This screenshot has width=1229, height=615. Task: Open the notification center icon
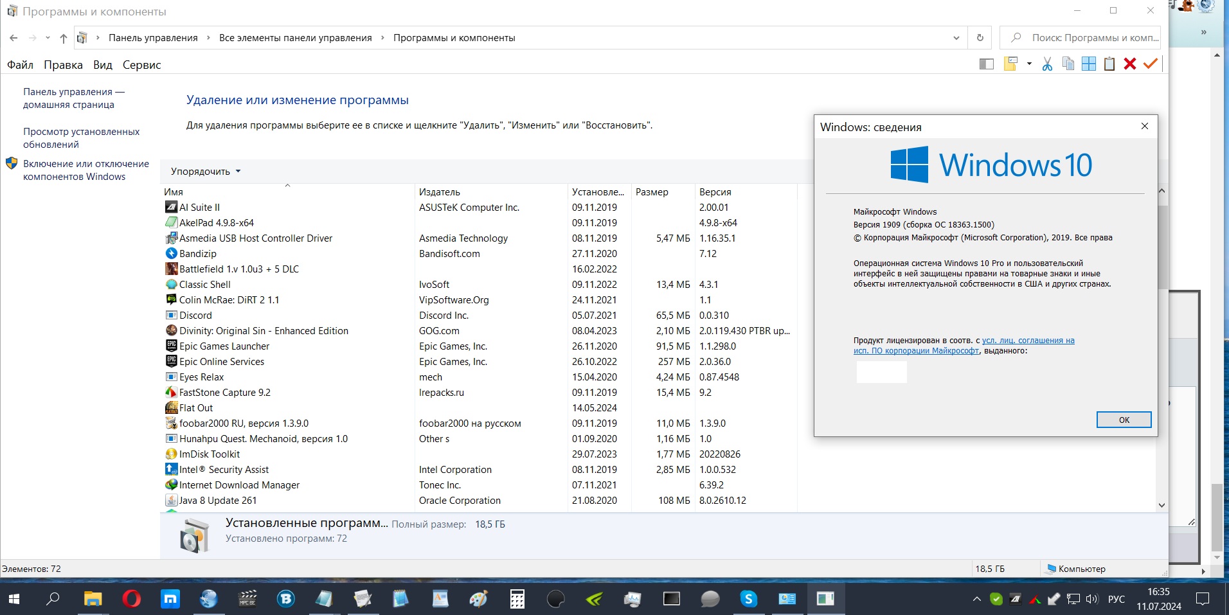pos(1202,600)
